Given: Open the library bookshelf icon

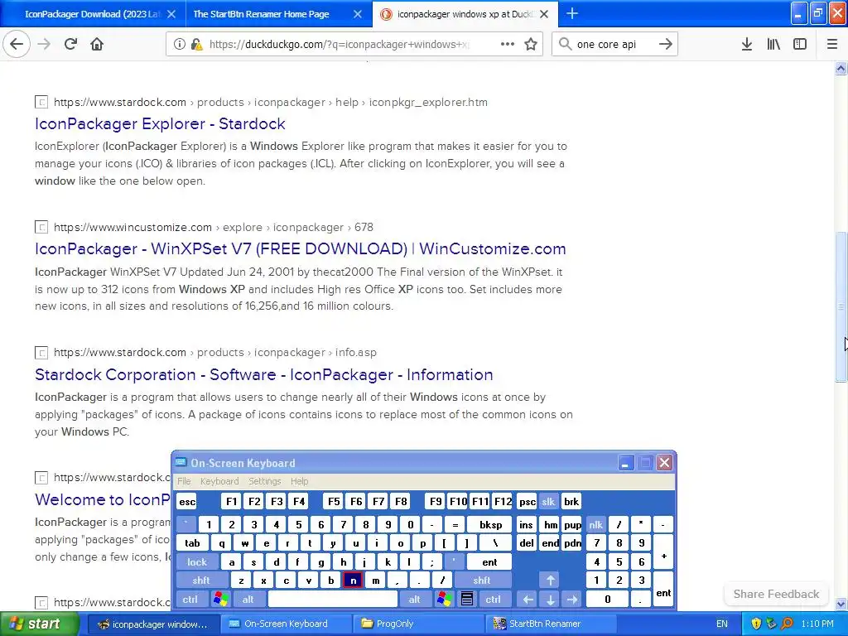Looking at the screenshot, I should 773,44.
